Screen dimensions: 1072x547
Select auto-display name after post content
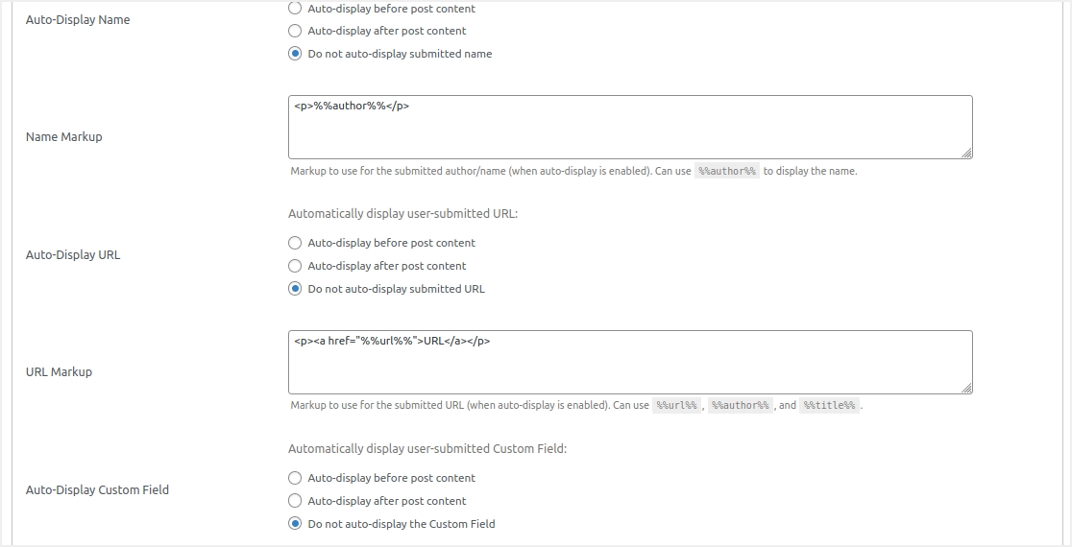click(295, 31)
